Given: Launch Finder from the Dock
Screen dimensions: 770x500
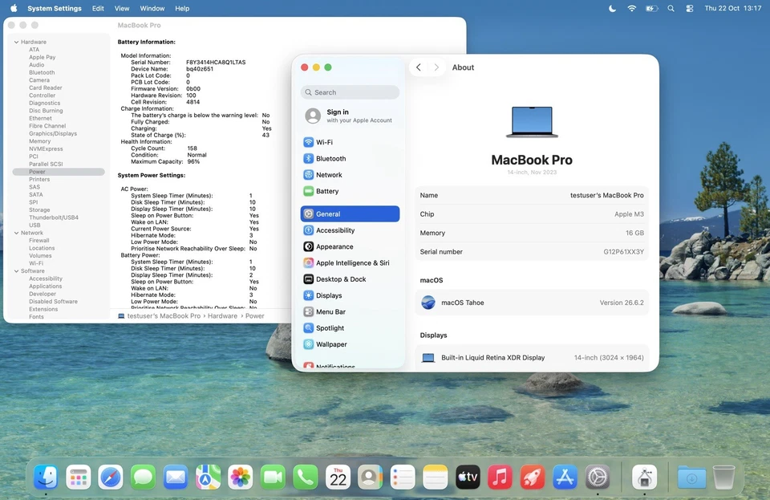Looking at the screenshot, I should [x=46, y=477].
